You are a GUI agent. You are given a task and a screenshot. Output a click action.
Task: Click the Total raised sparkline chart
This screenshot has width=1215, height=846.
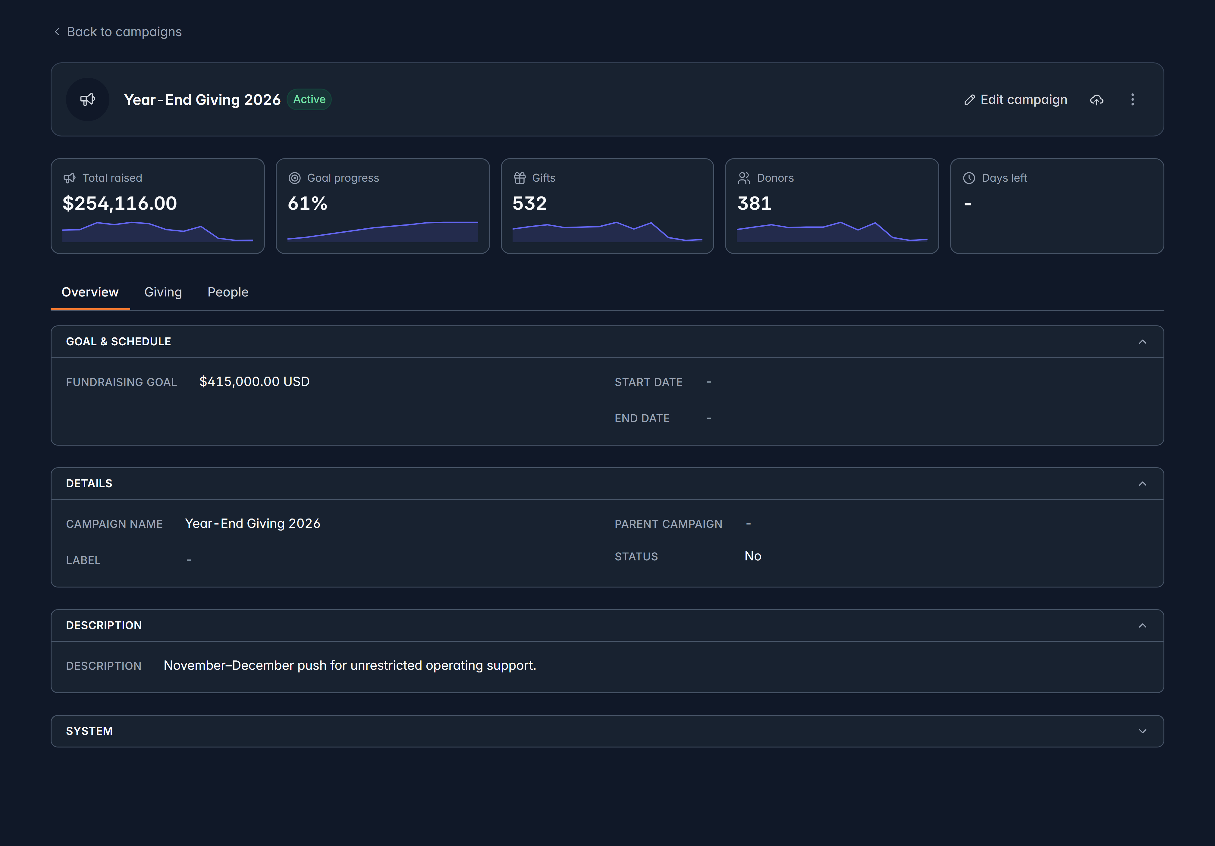tap(158, 232)
